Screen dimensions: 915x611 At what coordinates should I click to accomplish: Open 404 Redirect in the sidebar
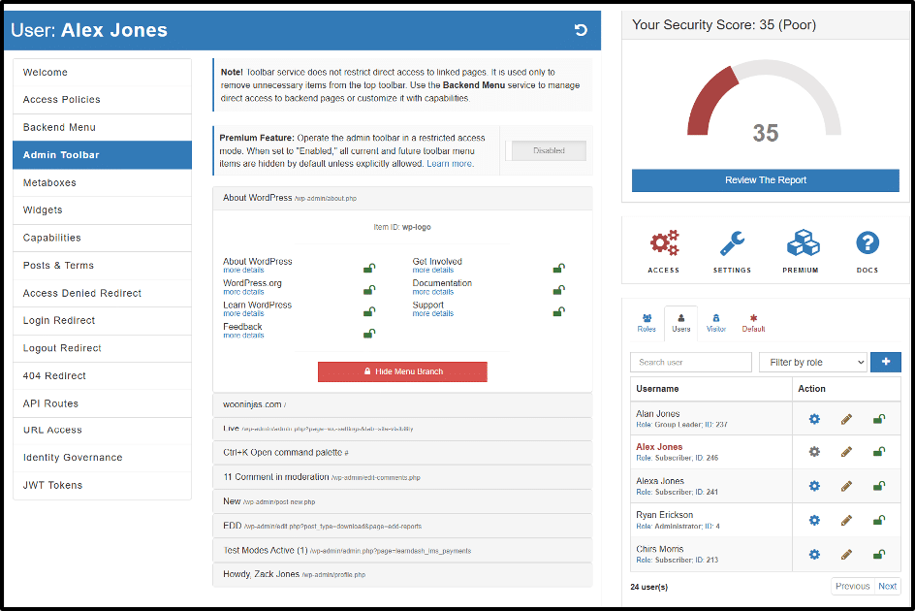(x=102, y=375)
